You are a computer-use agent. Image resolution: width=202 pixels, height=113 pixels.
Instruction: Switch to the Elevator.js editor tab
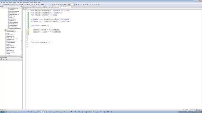click(56, 7)
